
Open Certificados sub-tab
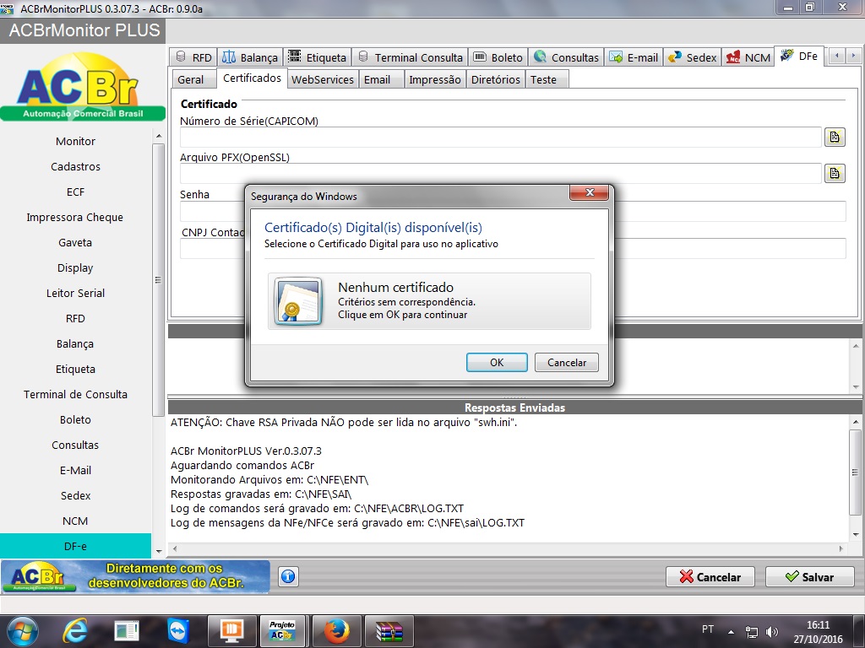tap(252, 78)
